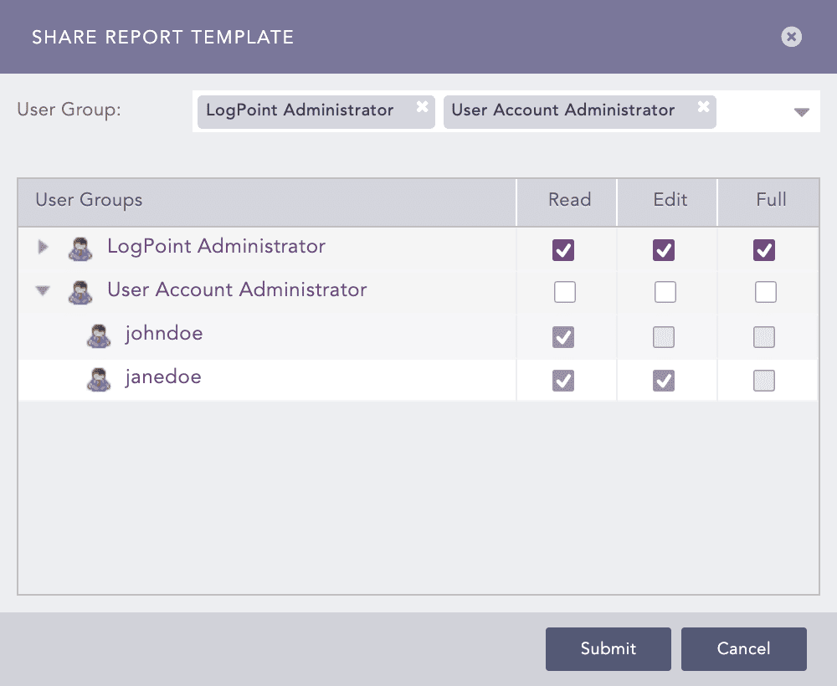Image resolution: width=837 pixels, height=686 pixels.
Task: Enable Edit permission for User Account Administrator
Action: pyautogui.click(x=666, y=291)
